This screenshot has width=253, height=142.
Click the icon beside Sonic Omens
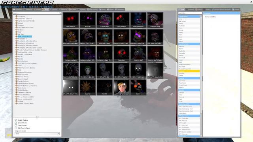[x=17, y=88]
